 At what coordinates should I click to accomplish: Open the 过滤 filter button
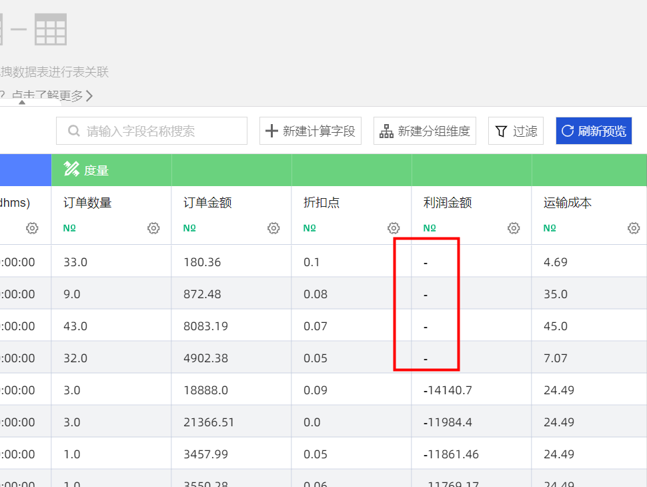516,131
